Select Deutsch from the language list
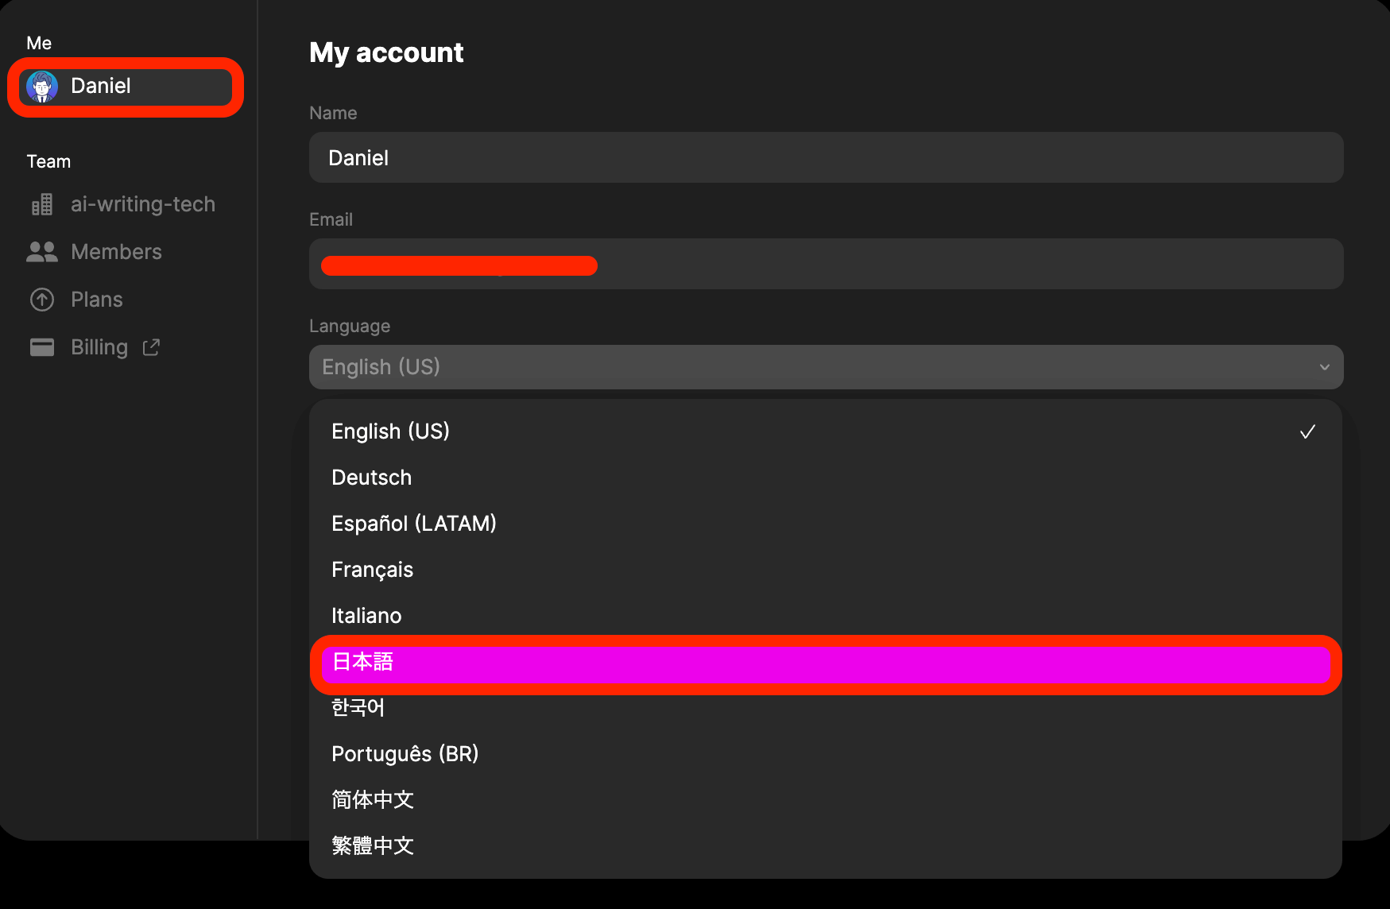The image size is (1390, 909). tap(372, 478)
